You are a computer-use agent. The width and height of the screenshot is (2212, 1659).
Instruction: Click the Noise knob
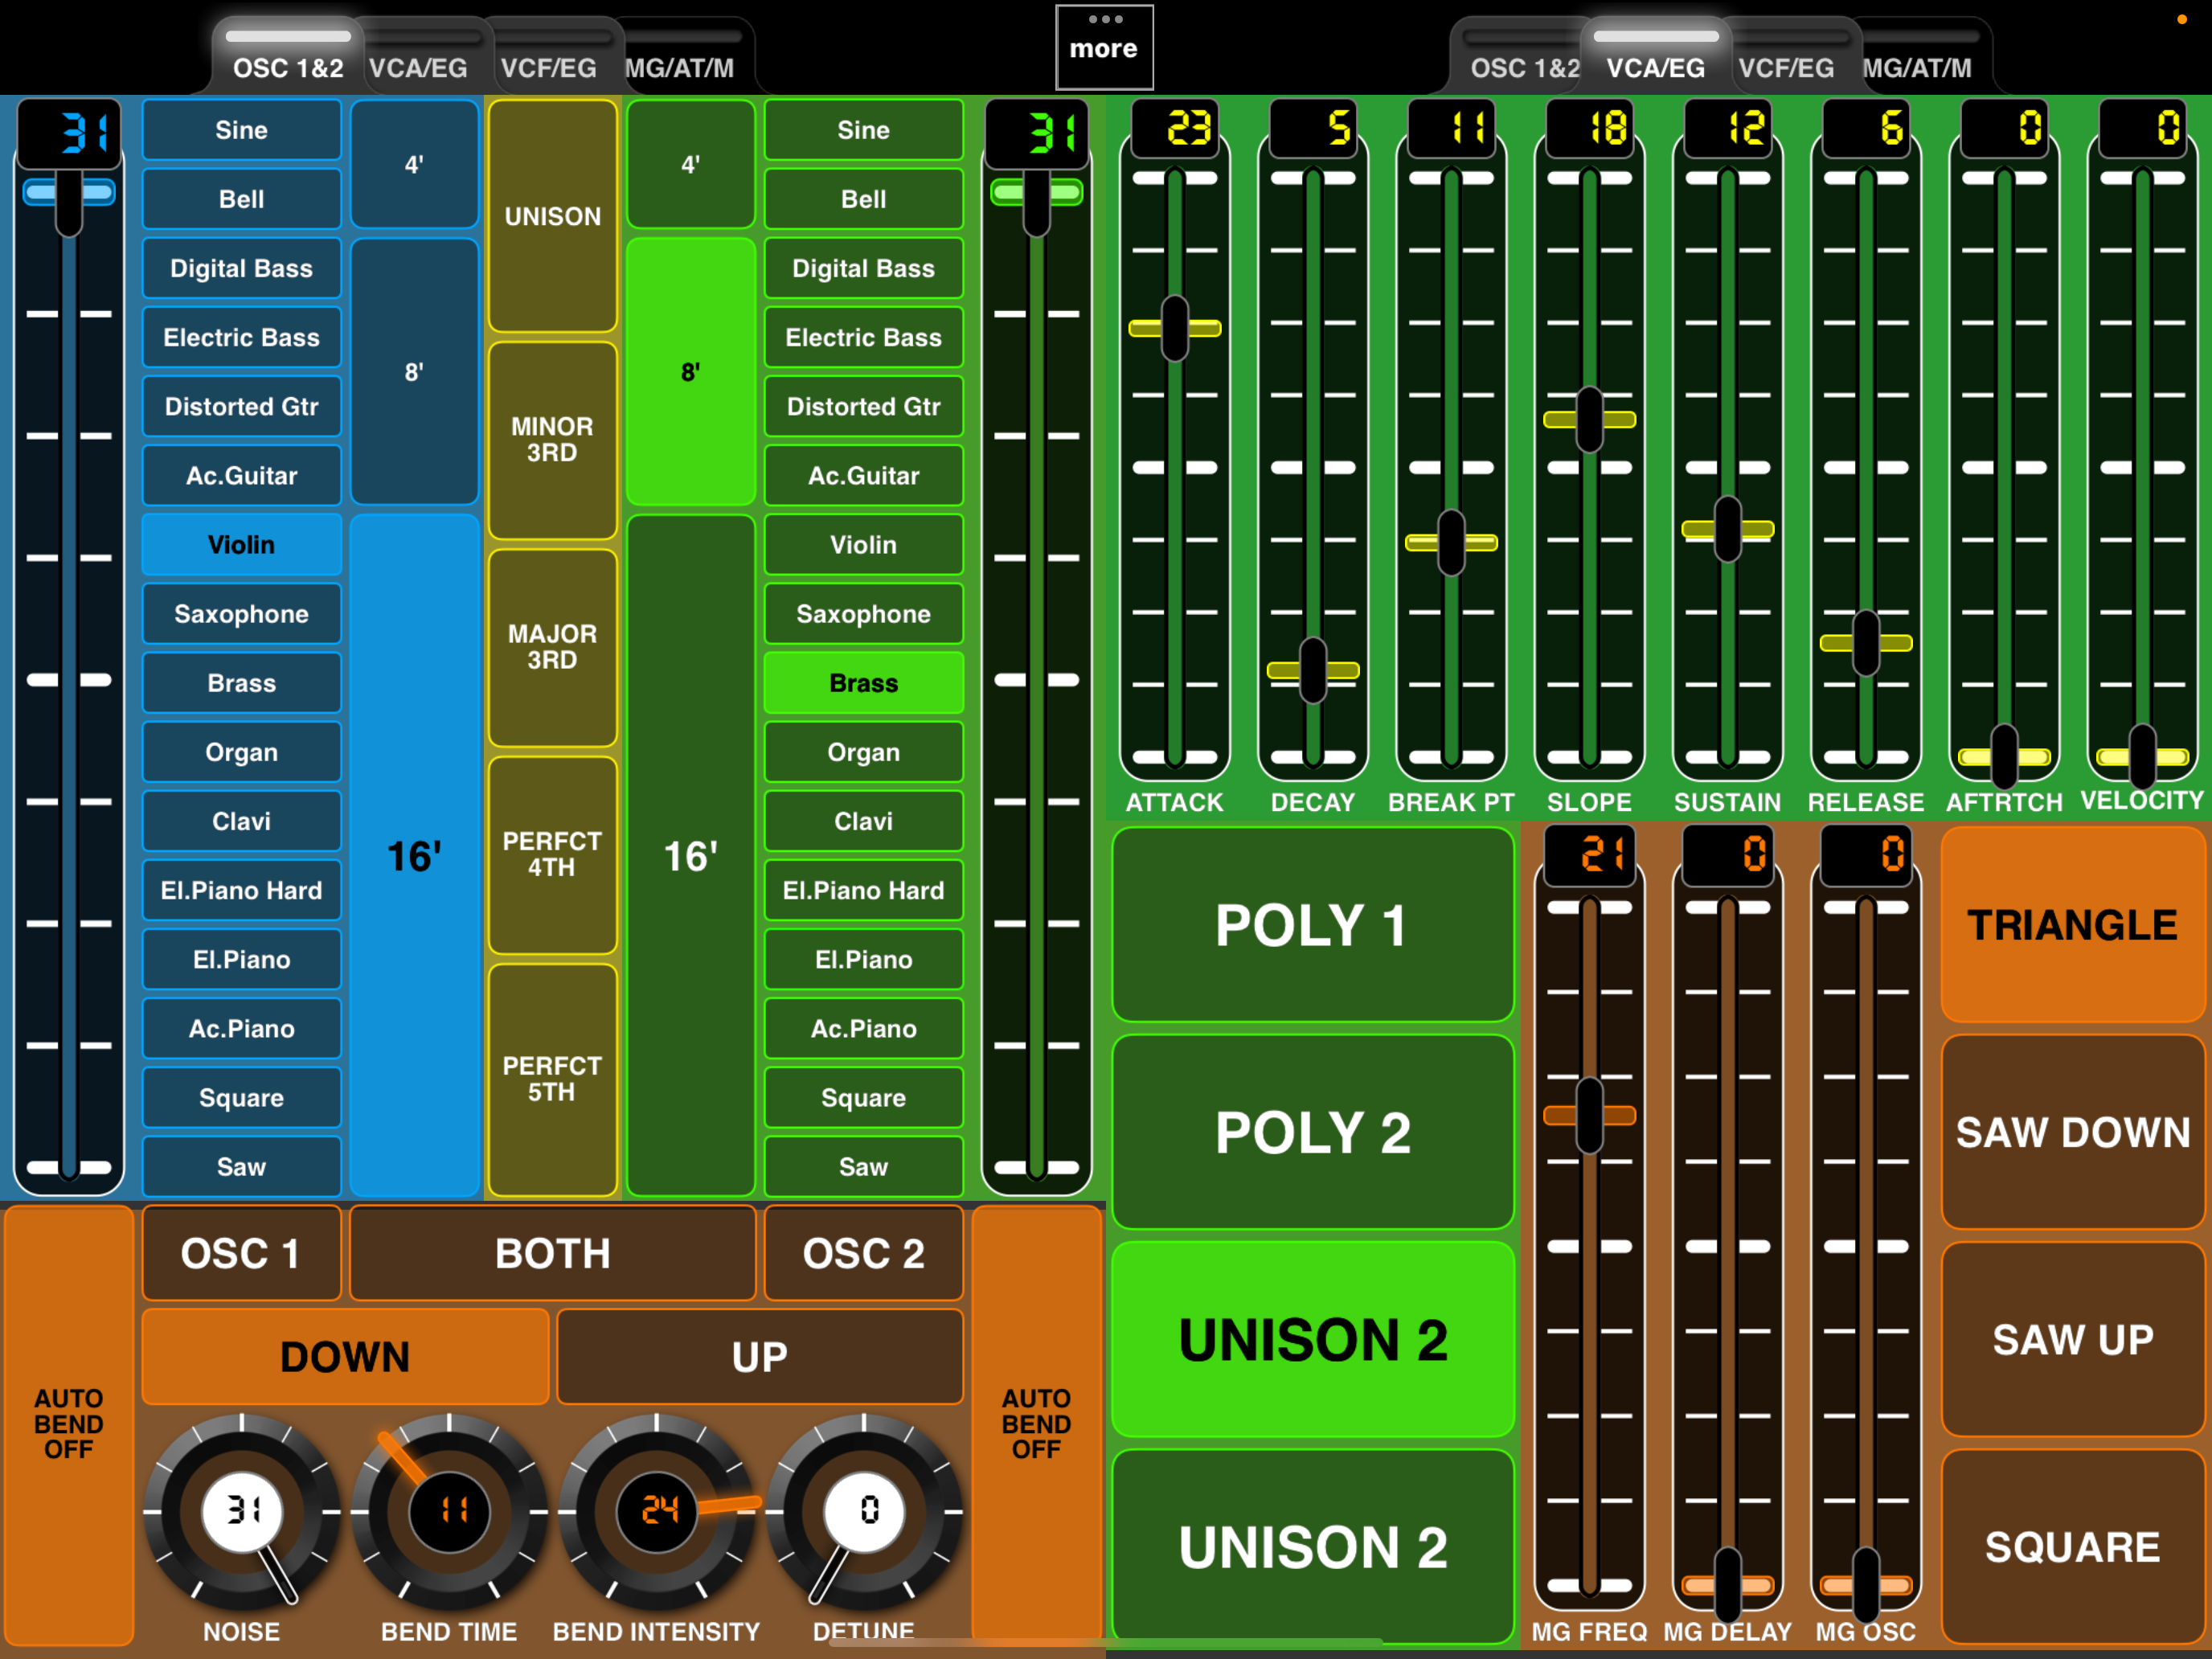pyautogui.click(x=242, y=1512)
